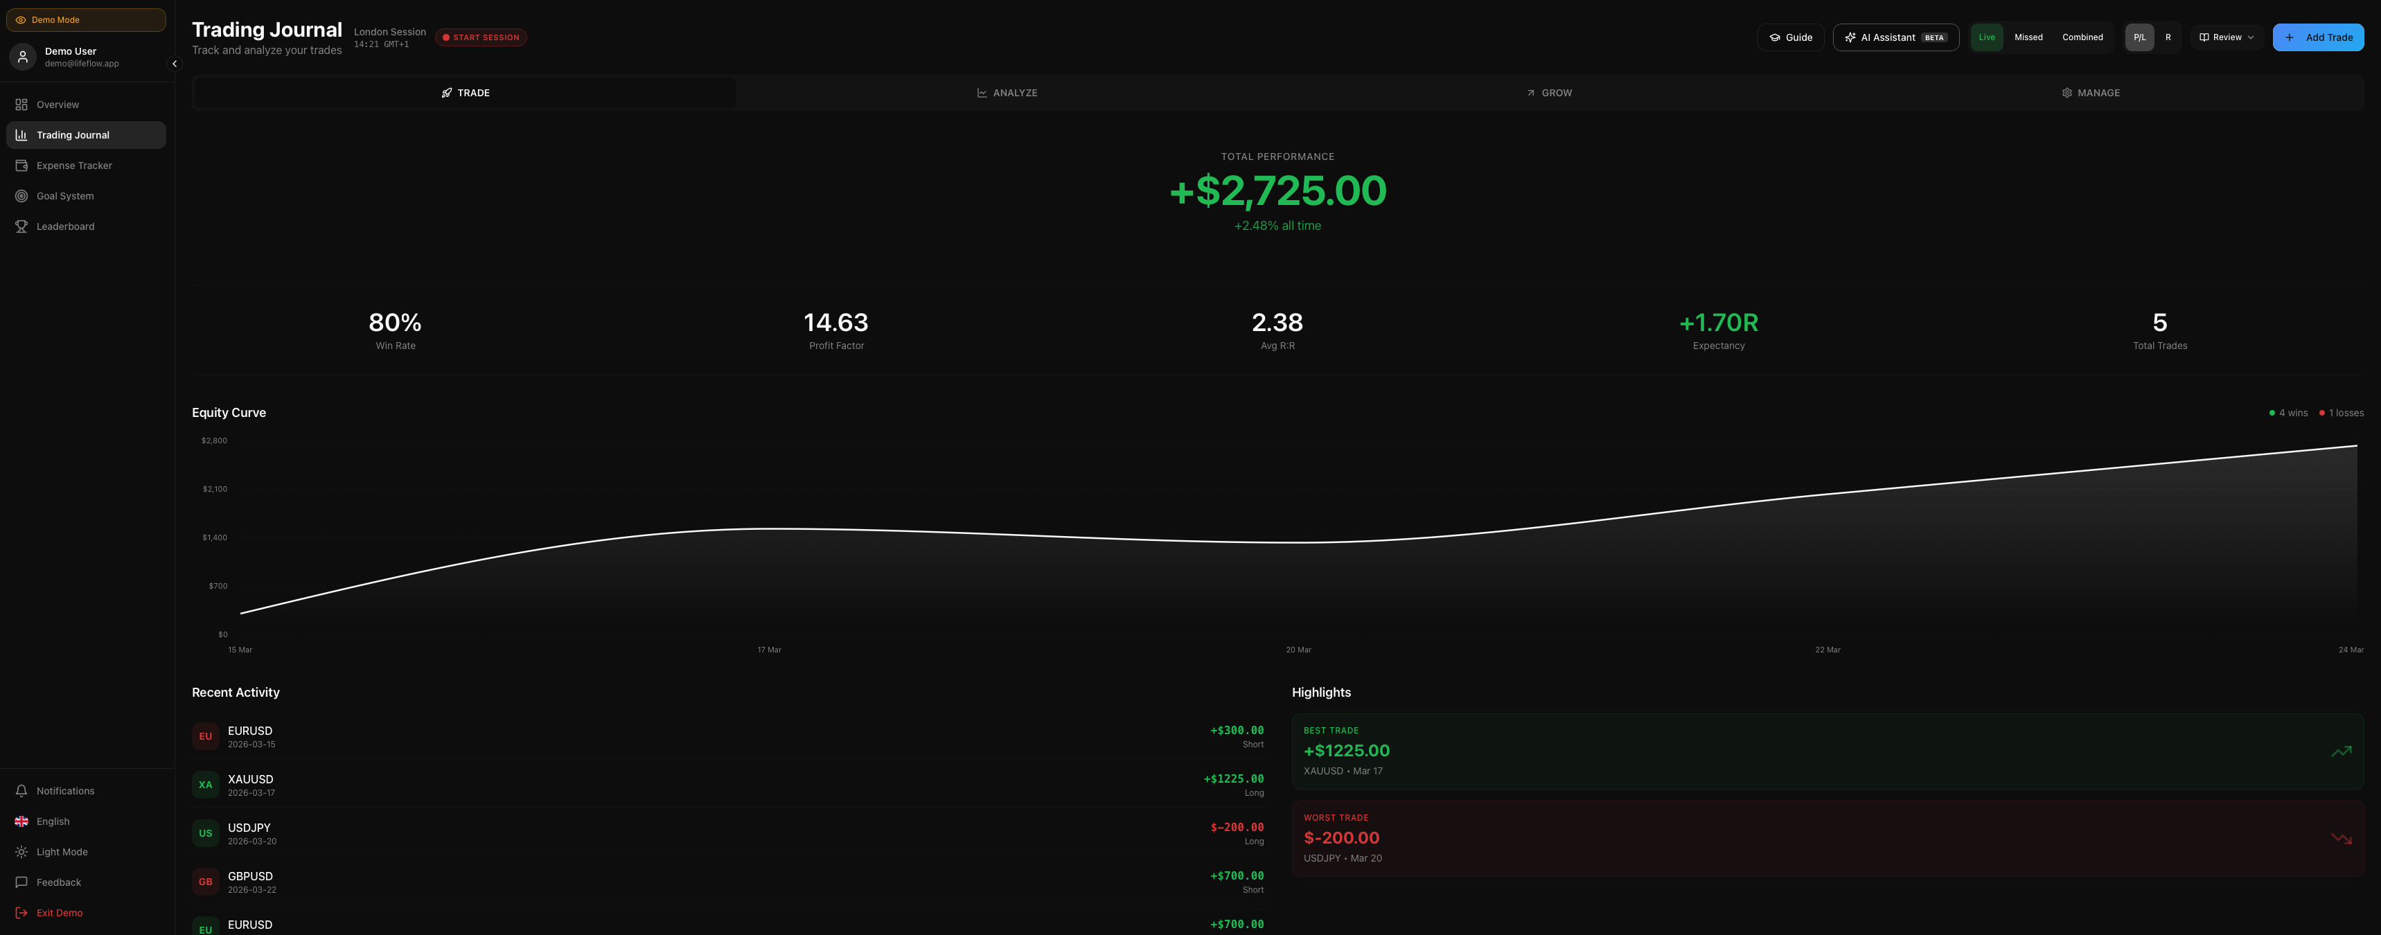Open the English language selector
Screen dimensions: 2381x935
pos(53,821)
